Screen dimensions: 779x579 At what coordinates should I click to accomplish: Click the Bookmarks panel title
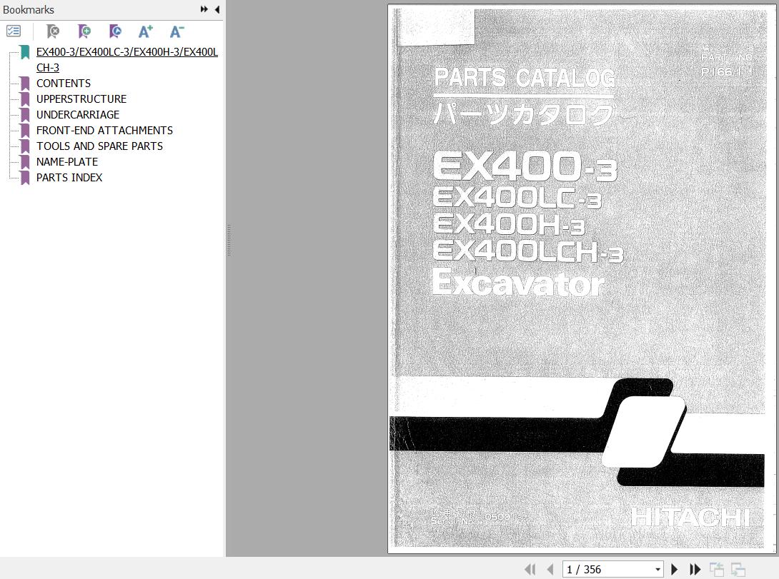29,9
